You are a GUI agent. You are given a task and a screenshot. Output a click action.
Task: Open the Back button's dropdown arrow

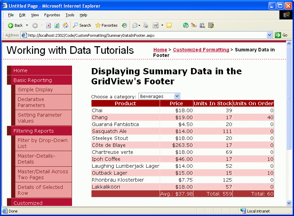[26, 25]
